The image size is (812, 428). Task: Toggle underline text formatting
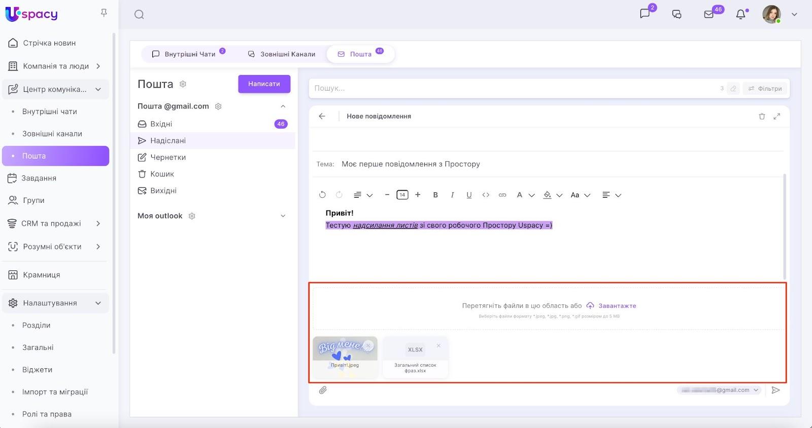point(469,195)
